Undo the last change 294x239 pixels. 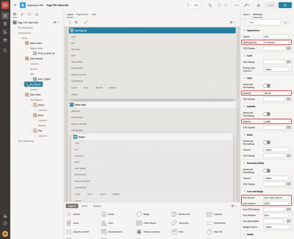(x=219, y=5)
